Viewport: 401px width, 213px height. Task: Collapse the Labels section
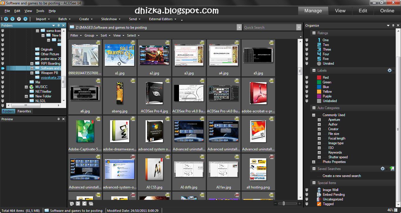314,71
